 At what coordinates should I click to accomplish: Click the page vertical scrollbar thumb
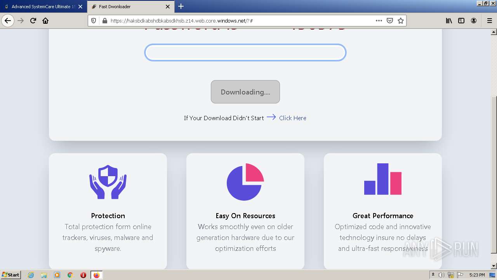pyautogui.click(x=494, y=175)
